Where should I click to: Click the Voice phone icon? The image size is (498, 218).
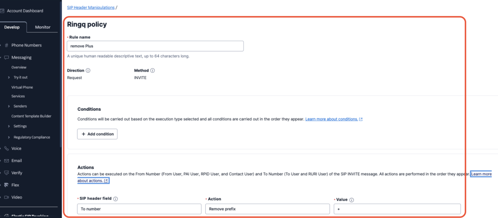click(6, 148)
